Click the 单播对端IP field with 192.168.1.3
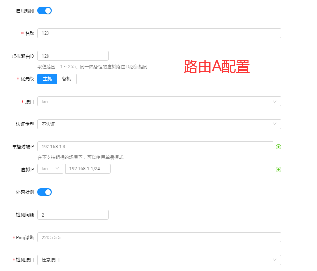Viewport: 317px width, 271px height. 155,147
